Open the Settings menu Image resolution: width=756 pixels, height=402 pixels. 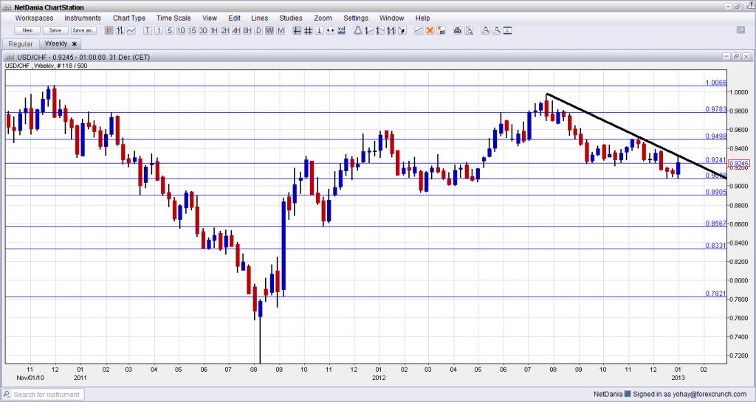pos(356,18)
